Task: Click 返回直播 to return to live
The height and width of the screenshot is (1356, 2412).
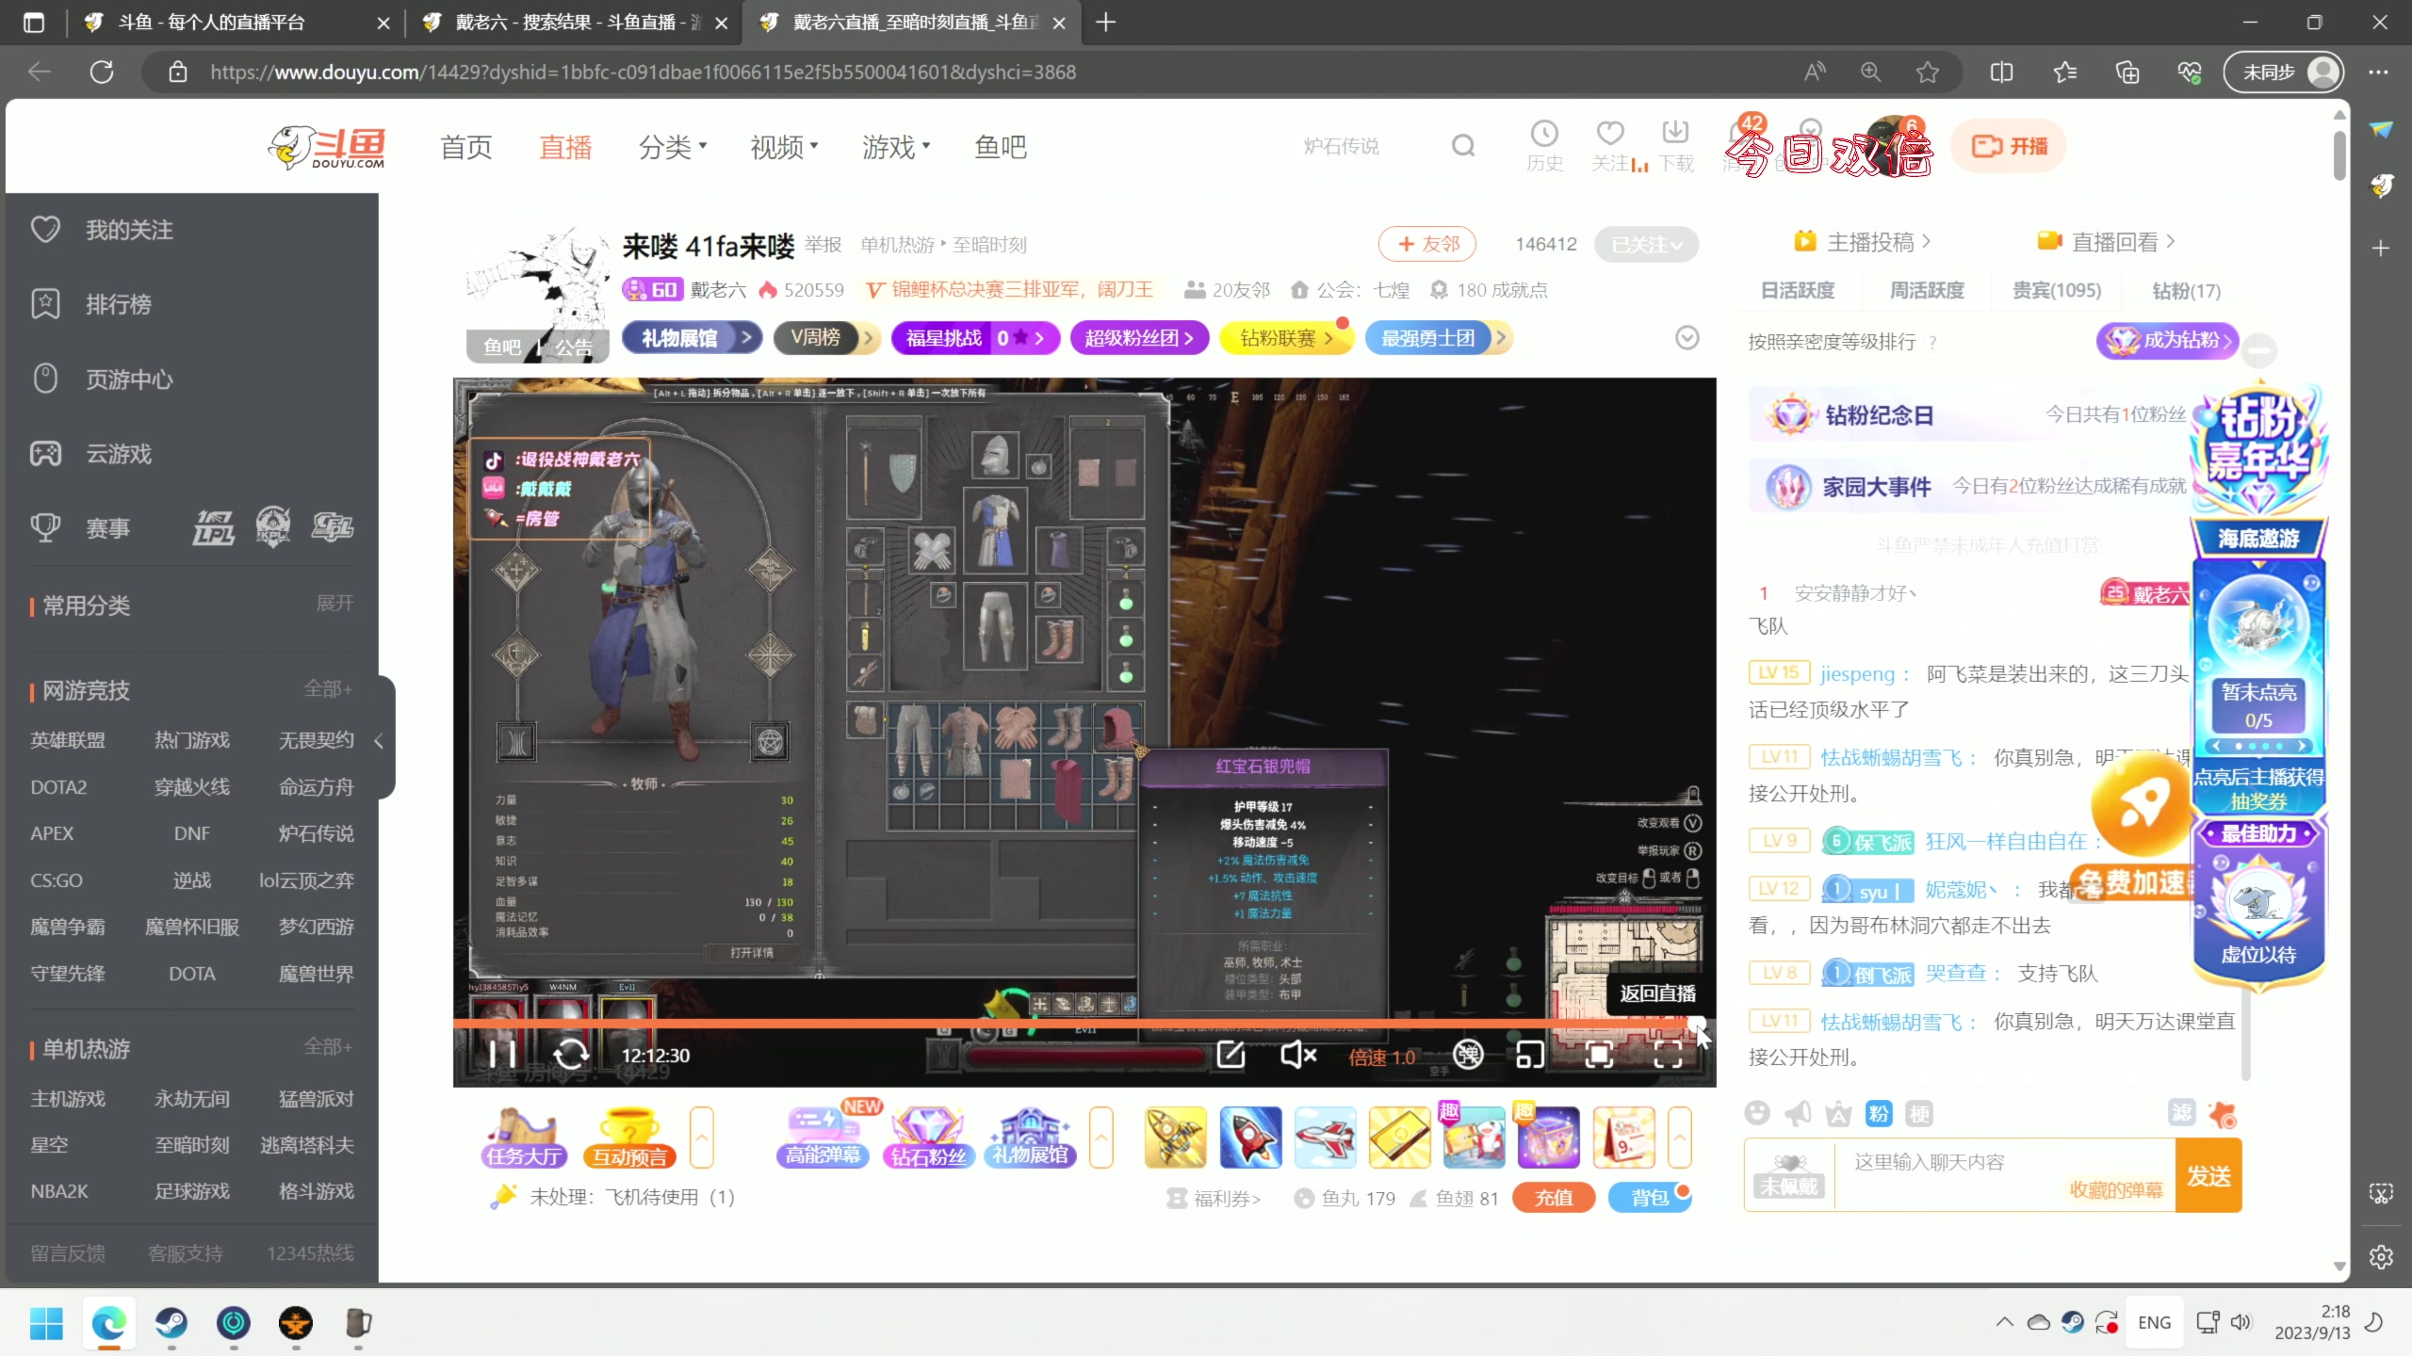Action: point(1657,993)
